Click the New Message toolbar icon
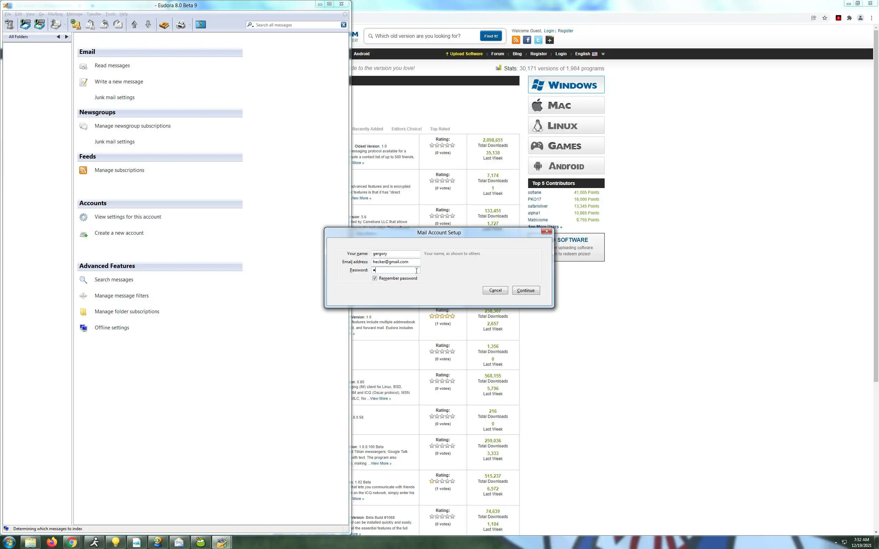The width and height of the screenshot is (879, 549). click(76, 25)
